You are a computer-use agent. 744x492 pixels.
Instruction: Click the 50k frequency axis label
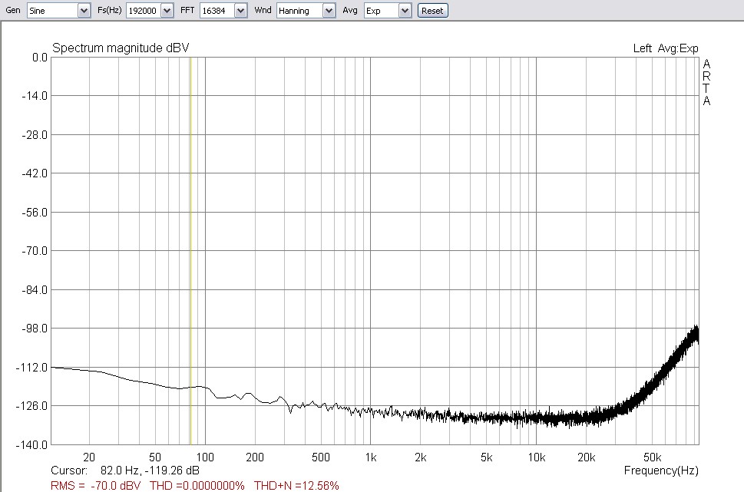coord(653,457)
